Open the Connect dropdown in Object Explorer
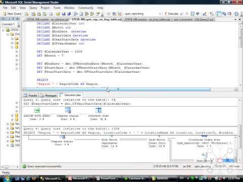This screenshot has height=182, width=243. [x=8, y=24]
